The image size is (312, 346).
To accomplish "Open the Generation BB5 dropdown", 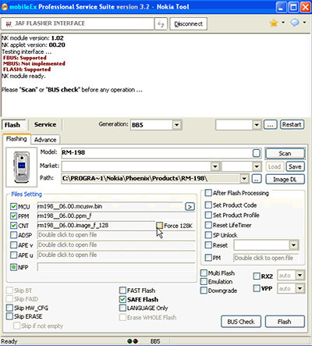I will click(x=176, y=125).
